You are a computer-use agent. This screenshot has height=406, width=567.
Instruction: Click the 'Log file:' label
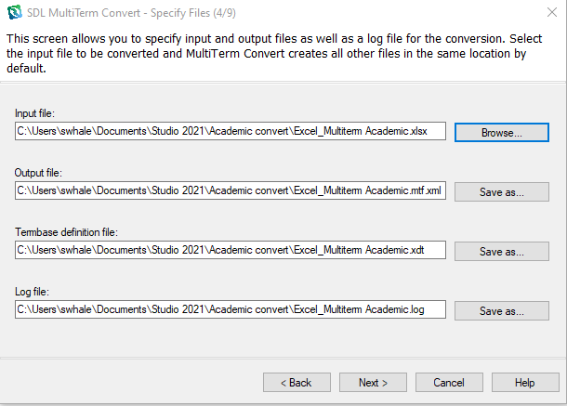pyautogui.click(x=32, y=292)
